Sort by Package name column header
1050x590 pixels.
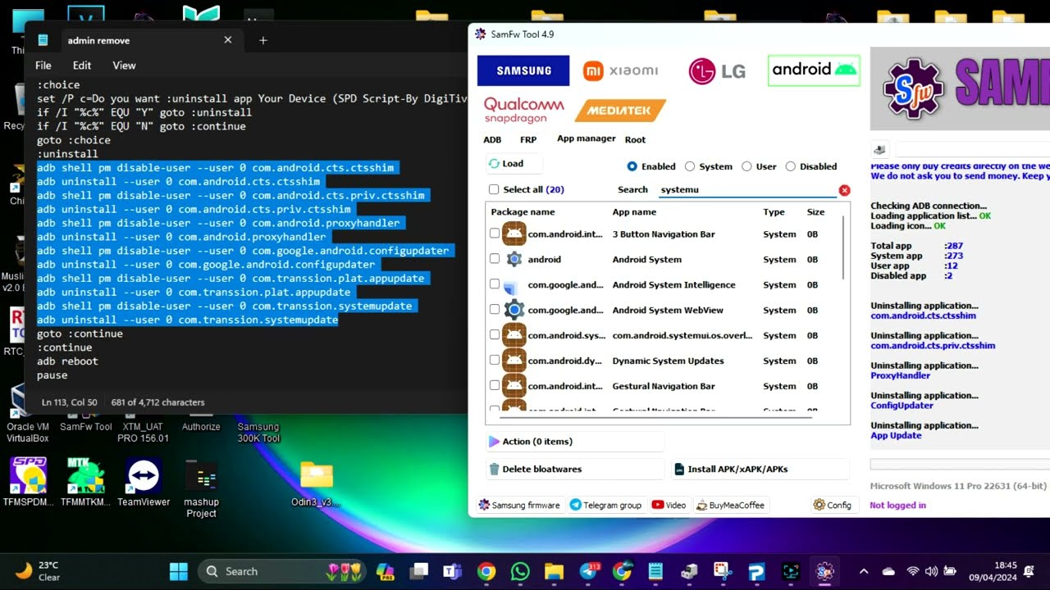pyautogui.click(x=523, y=212)
